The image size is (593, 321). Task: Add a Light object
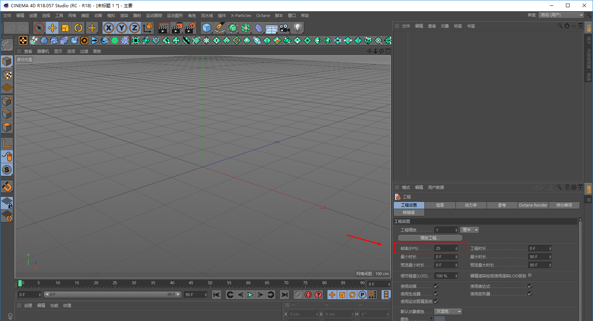(x=298, y=28)
